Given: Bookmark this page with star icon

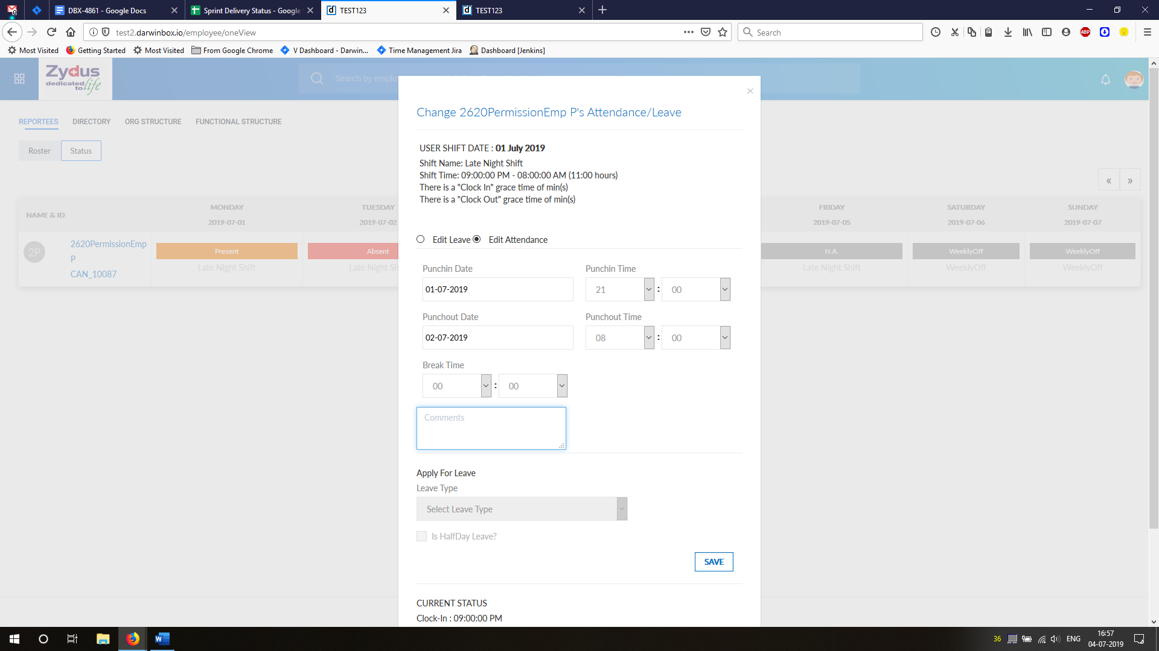Looking at the screenshot, I should pyautogui.click(x=723, y=33).
